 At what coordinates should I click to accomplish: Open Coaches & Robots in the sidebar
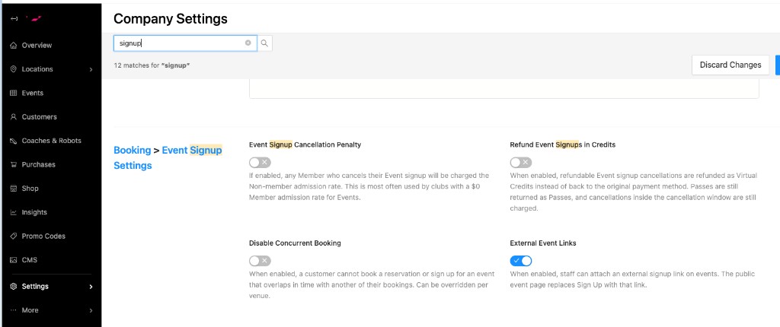click(52, 141)
